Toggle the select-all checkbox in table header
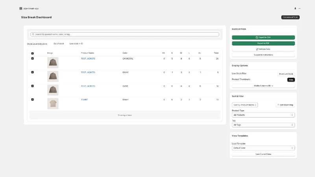The width and height of the screenshot is (315, 177). point(32,53)
